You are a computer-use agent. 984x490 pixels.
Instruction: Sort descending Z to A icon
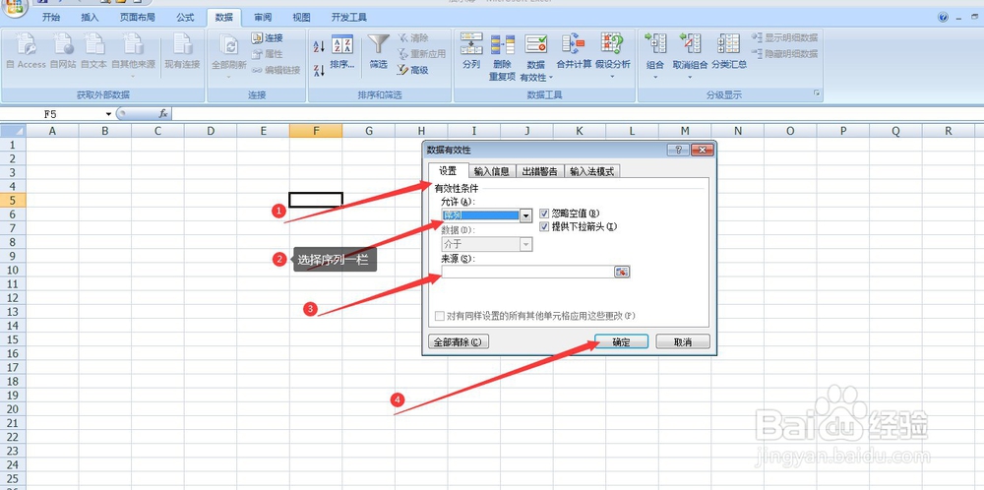click(x=319, y=70)
